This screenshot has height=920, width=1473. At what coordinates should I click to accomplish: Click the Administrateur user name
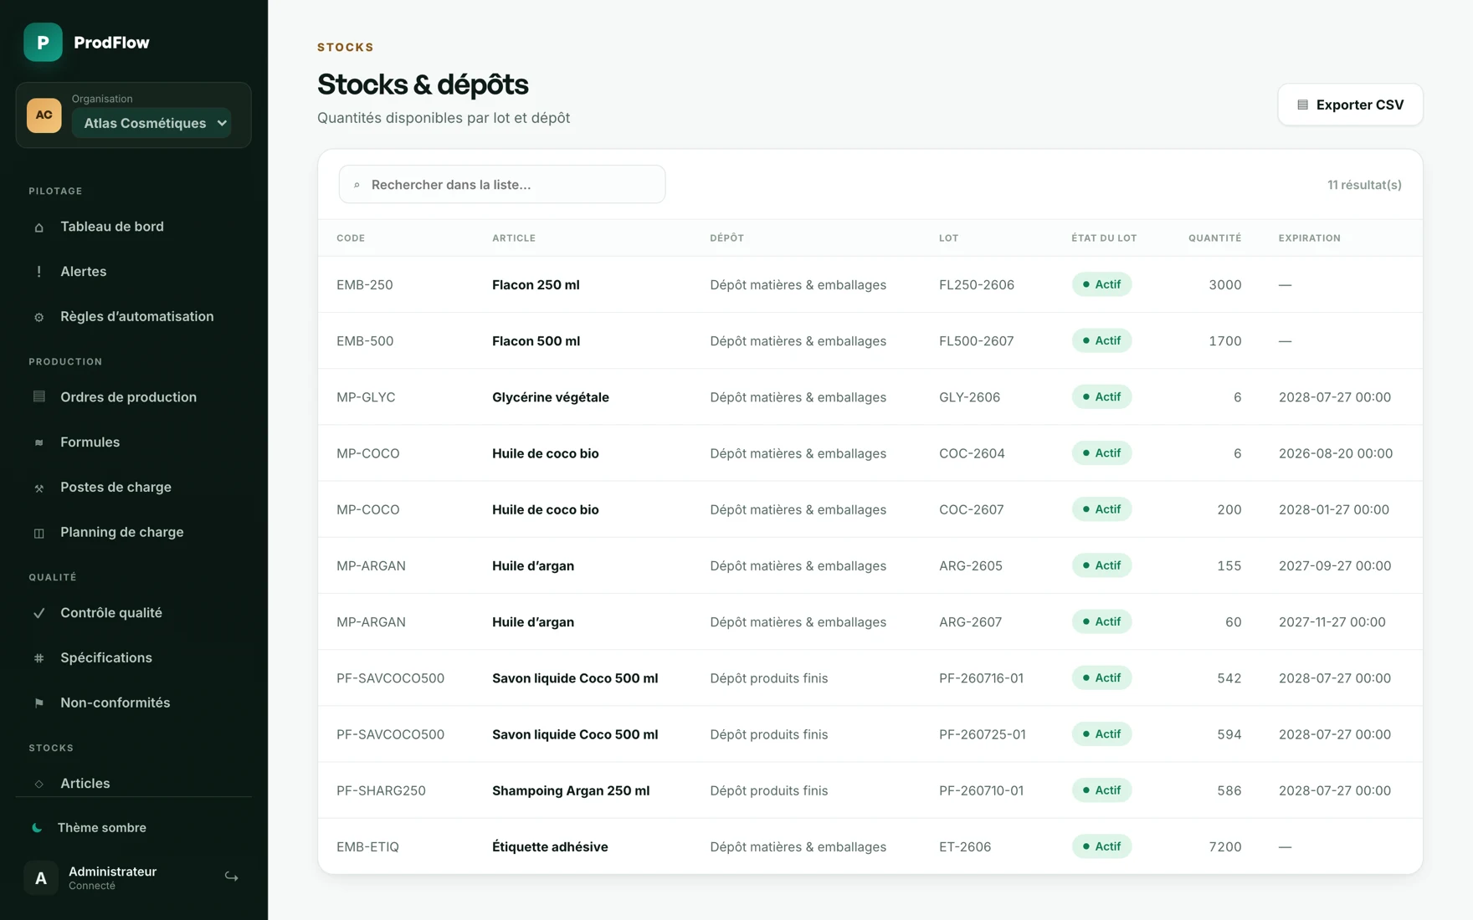112,871
